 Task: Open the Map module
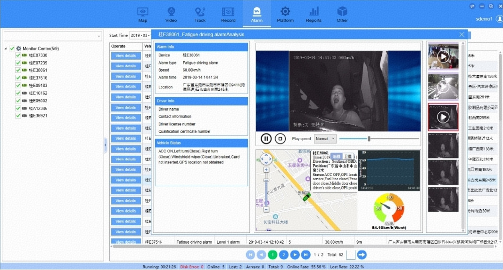point(143,15)
